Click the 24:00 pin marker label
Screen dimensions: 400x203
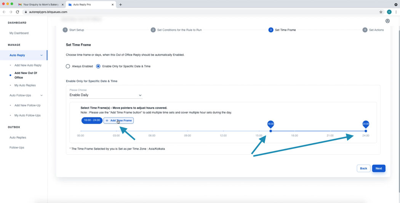tap(366, 124)
